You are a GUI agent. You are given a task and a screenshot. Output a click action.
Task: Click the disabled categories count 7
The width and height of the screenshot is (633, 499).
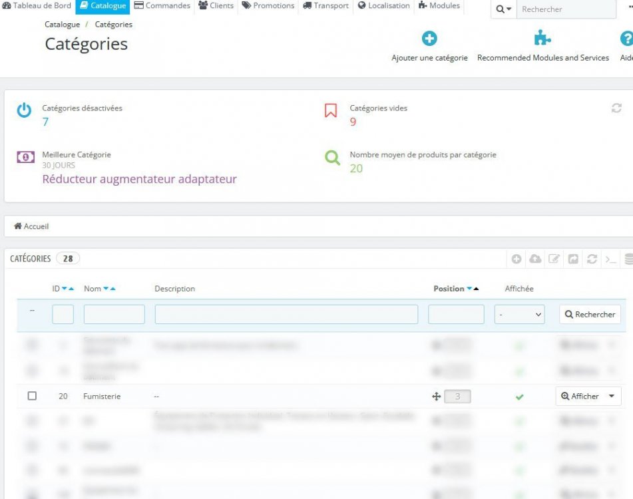pos(45,122)
